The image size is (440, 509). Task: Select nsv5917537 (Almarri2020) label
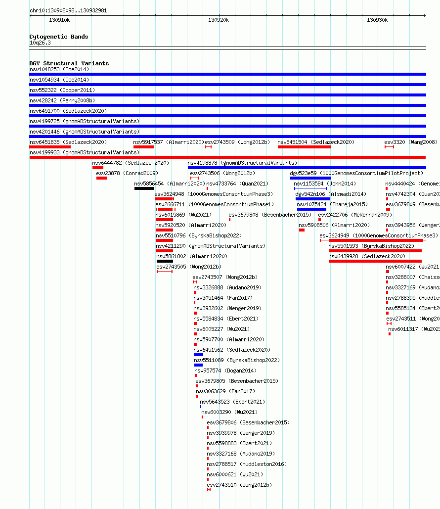pos(169,142)
